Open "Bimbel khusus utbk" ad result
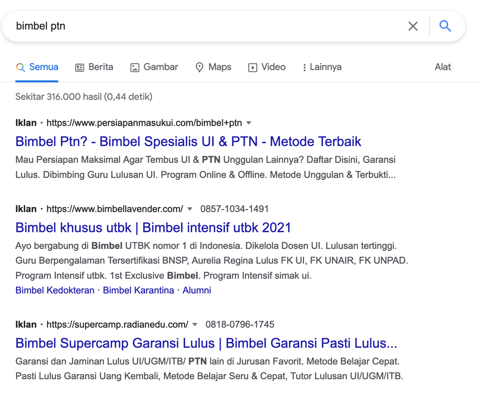Viewport: 482px width, 404px height. coord(153,227)
